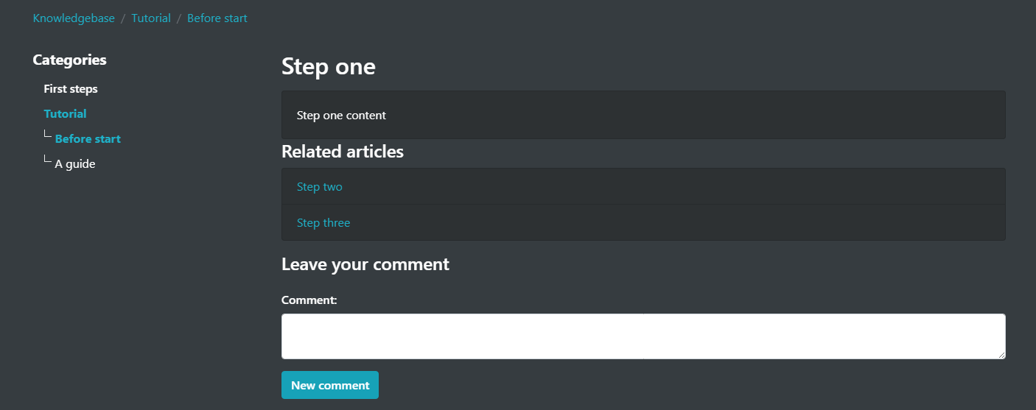The height and width of the screenshot is (410, 1036).
Task: Click the comment box resize handle
Action: click(1001, 355)
